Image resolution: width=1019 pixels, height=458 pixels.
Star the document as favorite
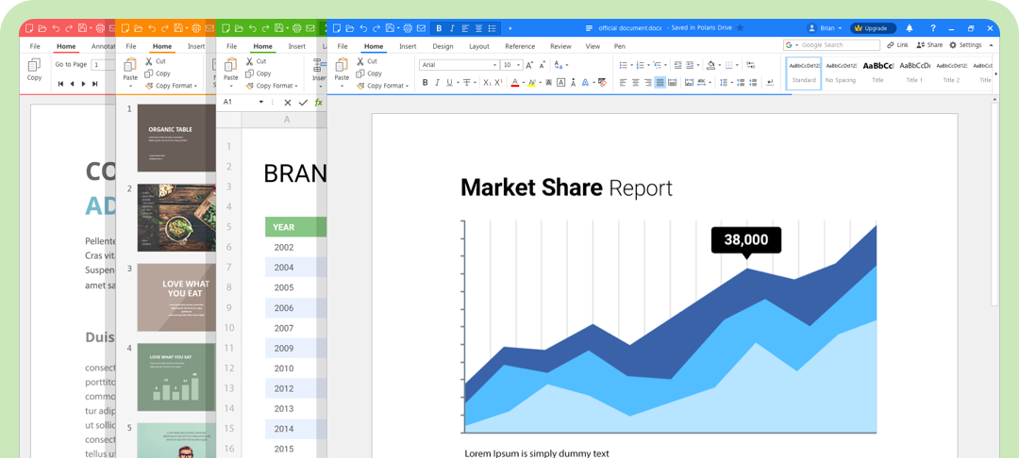[740, 28]
